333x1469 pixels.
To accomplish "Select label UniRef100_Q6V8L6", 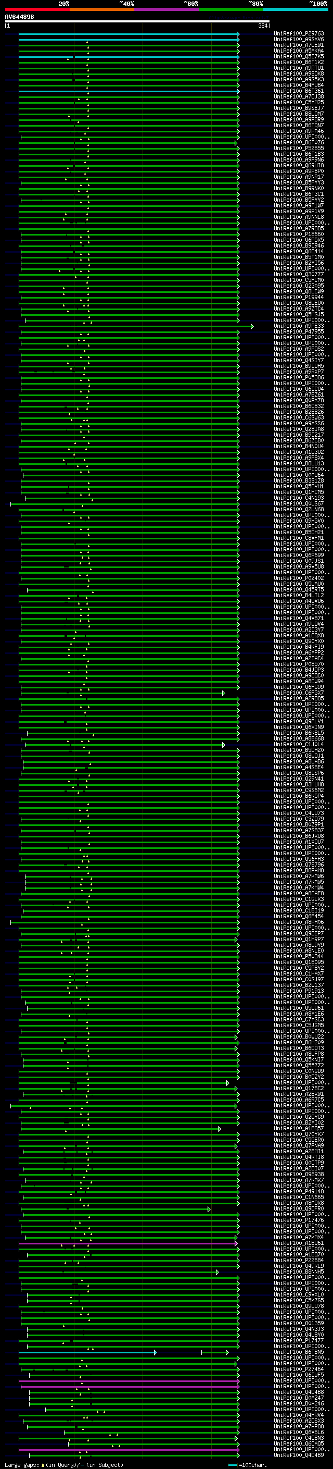I will tap(299, 1433).
